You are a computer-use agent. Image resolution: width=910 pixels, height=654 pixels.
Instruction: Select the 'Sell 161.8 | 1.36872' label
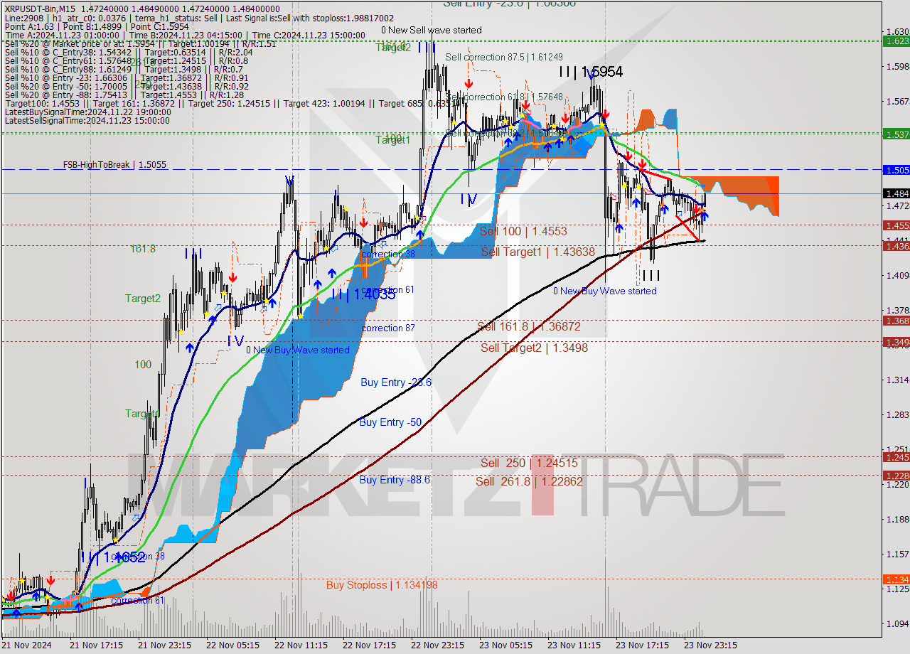529,326
